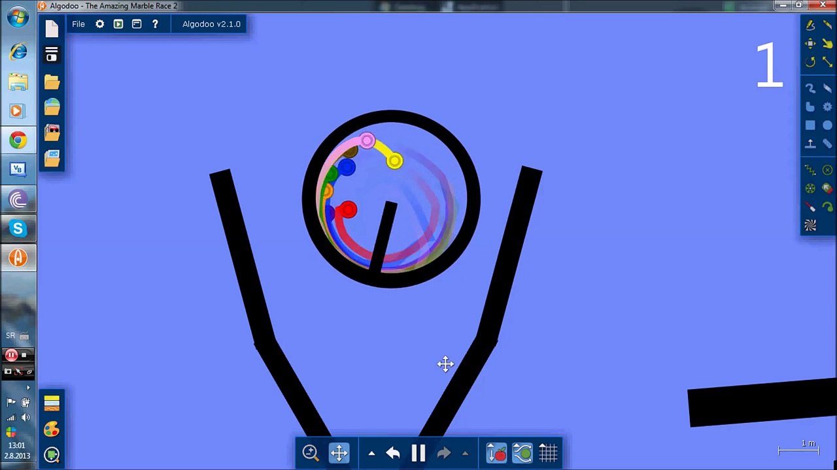
Task: Select the Axle tool
Action: point(810,189)
